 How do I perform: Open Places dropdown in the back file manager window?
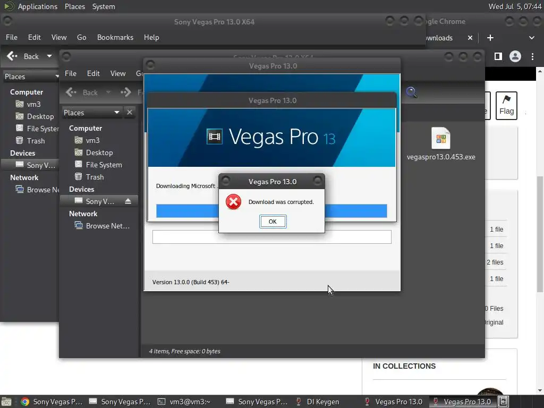pos(30,76)
